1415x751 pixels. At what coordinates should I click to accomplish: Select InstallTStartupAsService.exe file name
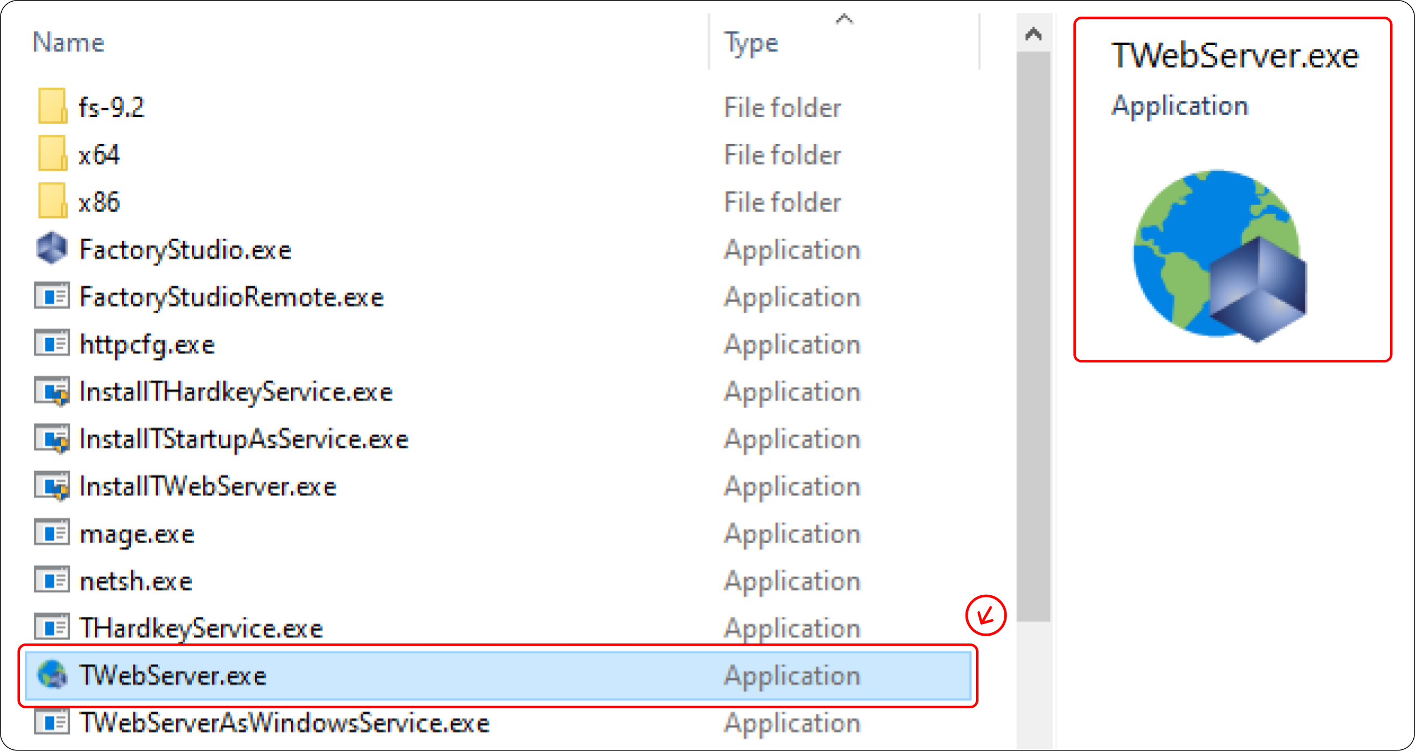(244, 440)
